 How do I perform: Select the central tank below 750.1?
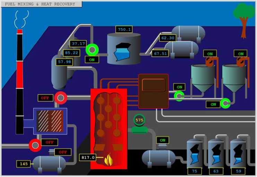[x=124, y=48]
